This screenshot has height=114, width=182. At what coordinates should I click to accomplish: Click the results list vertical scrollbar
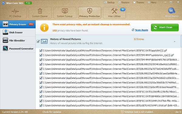click(x=181, y=41)
